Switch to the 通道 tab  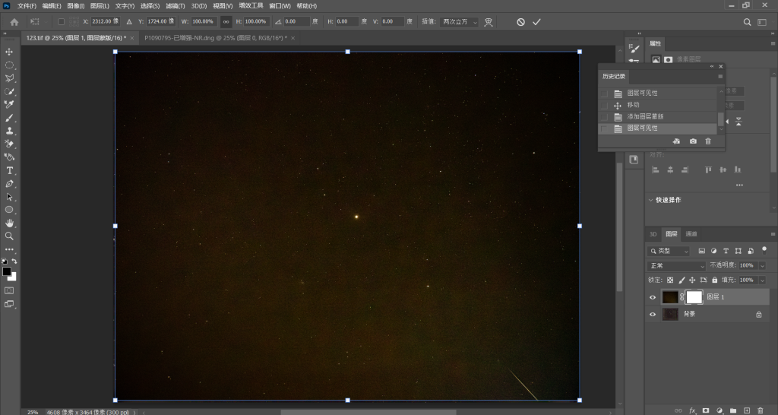(691, 234)
